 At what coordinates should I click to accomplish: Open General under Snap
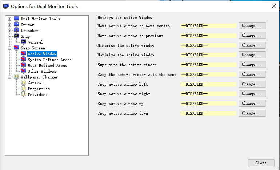[35, 42]
